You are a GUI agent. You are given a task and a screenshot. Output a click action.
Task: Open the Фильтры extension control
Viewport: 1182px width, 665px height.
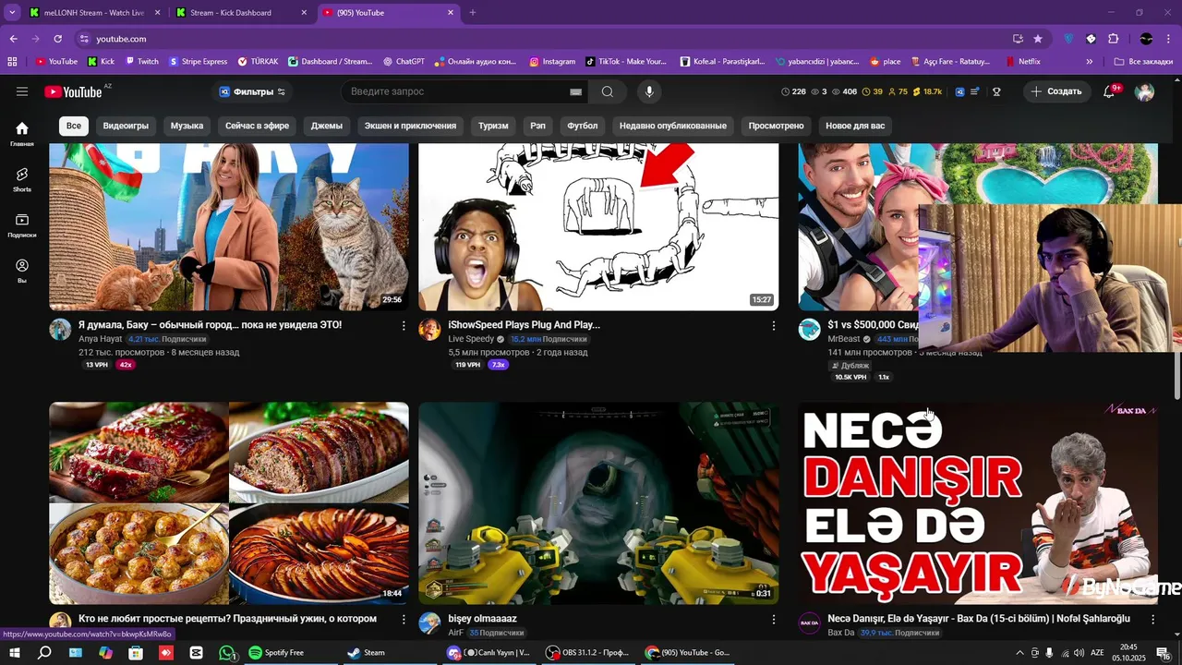pyautogui.click(x=253, y=91)
